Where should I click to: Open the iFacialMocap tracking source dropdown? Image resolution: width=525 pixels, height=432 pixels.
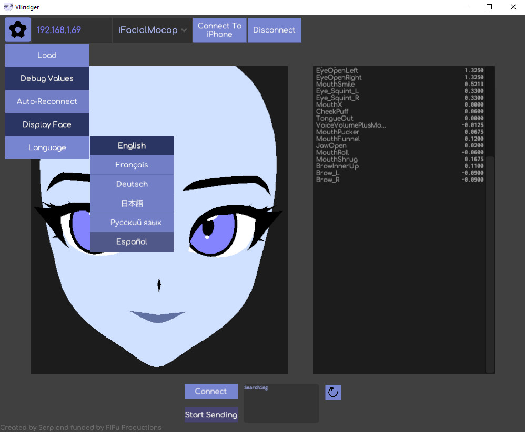click(x=152, y=30)
